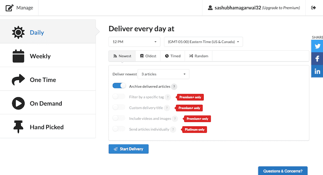
Task: Share on Twitter
Action: coord(317,46)
